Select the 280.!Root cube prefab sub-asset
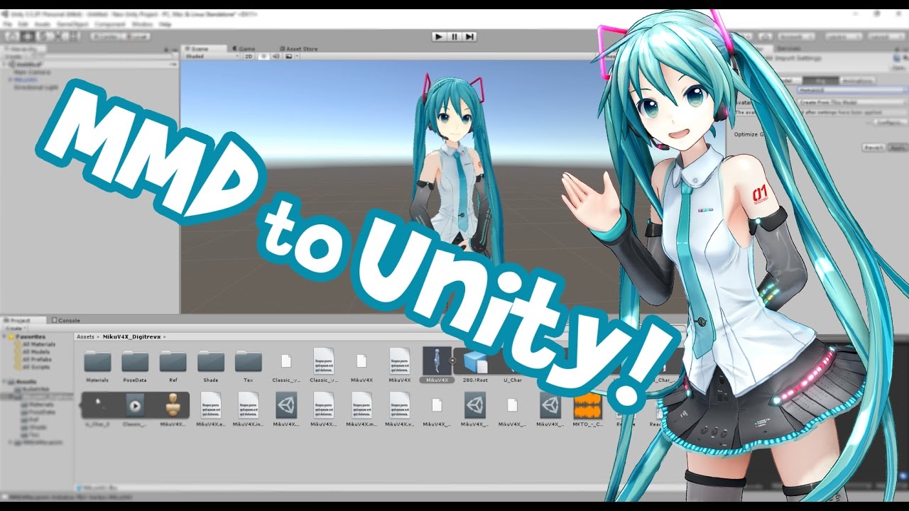Image resolution: width=909 pixels, height=511 pixels. click(x=474, y=361)
